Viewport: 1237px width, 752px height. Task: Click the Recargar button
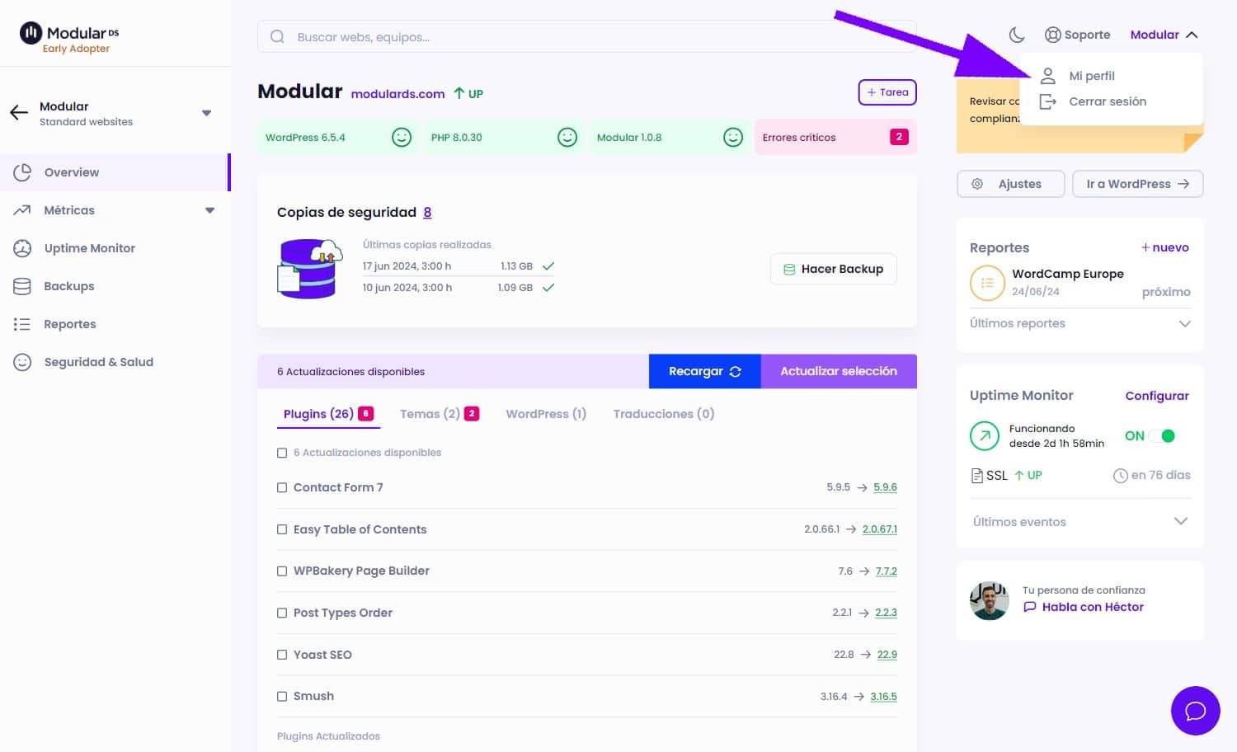click(x=704, y=371)
